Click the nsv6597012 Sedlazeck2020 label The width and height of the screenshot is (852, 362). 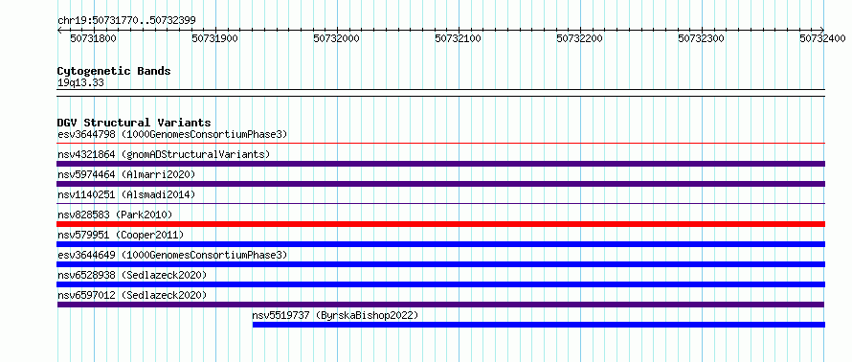(x=132, y=295)
